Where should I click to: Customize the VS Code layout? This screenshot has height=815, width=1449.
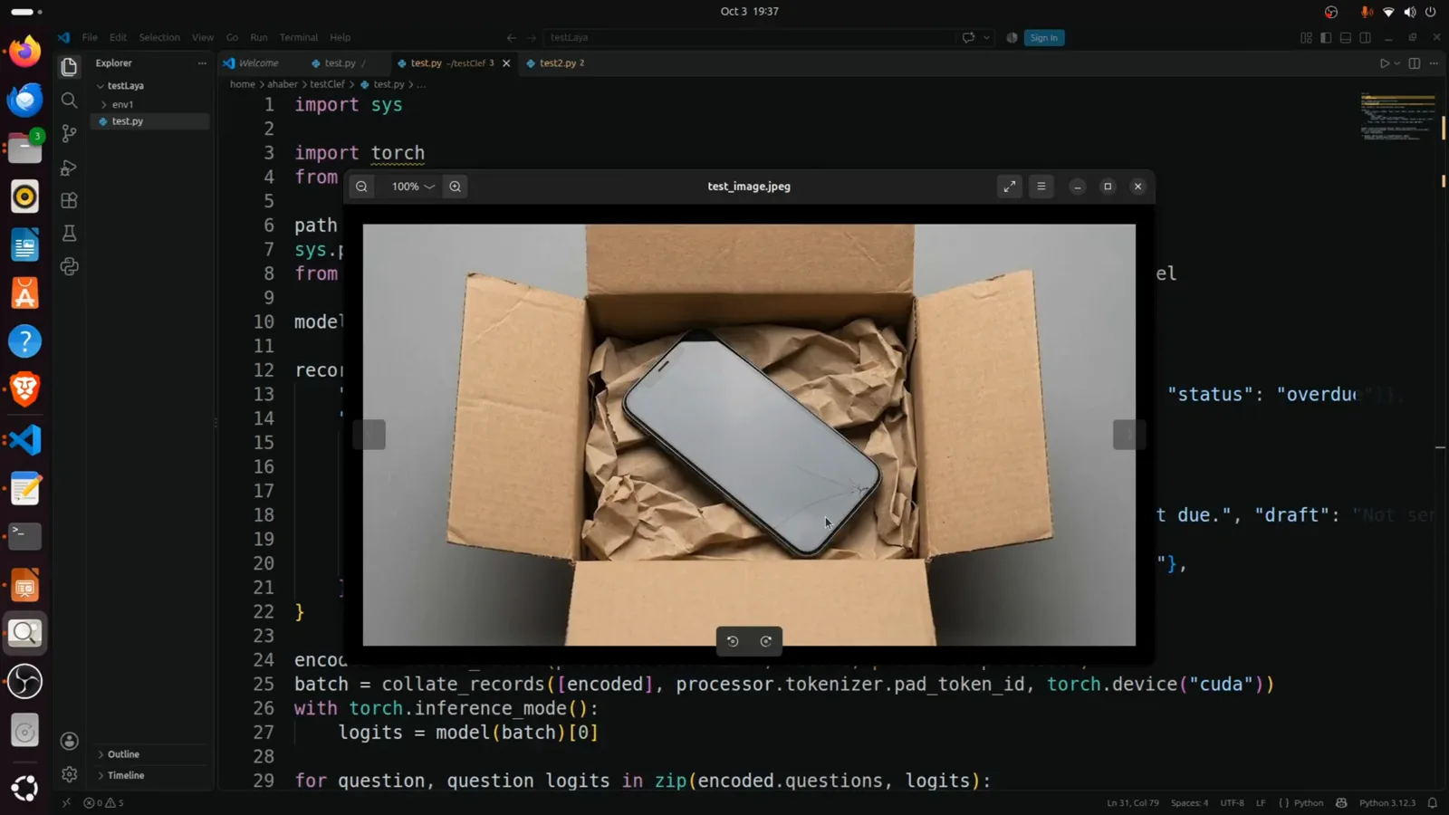point(1306,38)
